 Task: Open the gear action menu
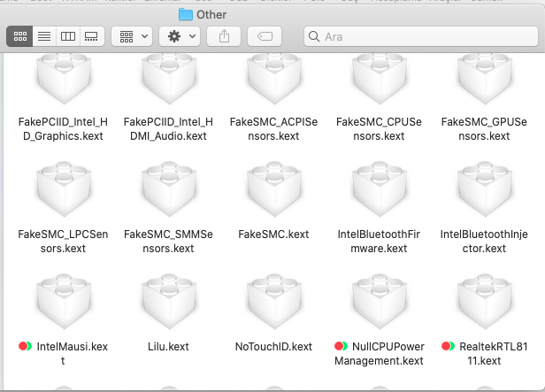(x=181, y=36)
